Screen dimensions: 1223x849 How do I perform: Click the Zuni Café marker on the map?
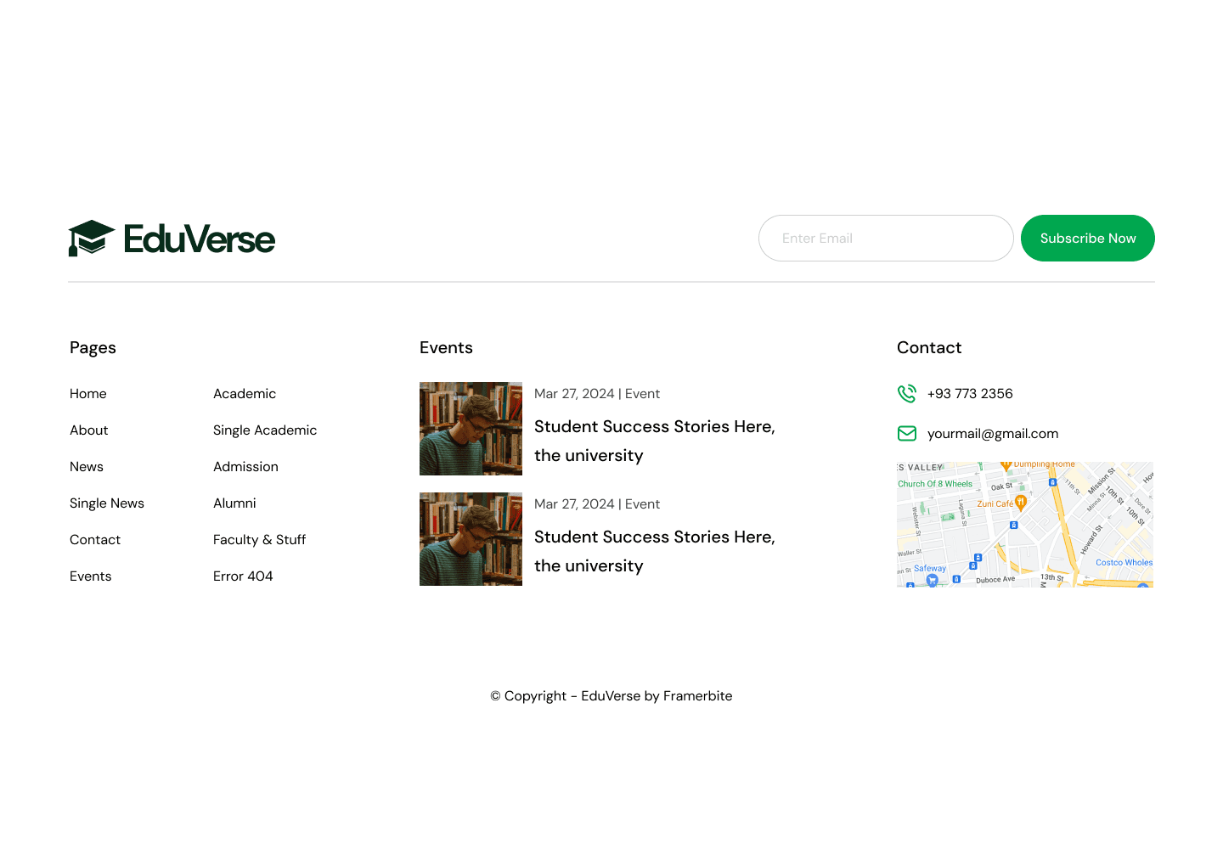(1021, 503)
